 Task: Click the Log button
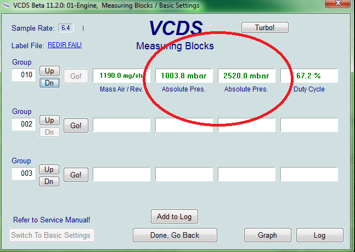(319, 235)
